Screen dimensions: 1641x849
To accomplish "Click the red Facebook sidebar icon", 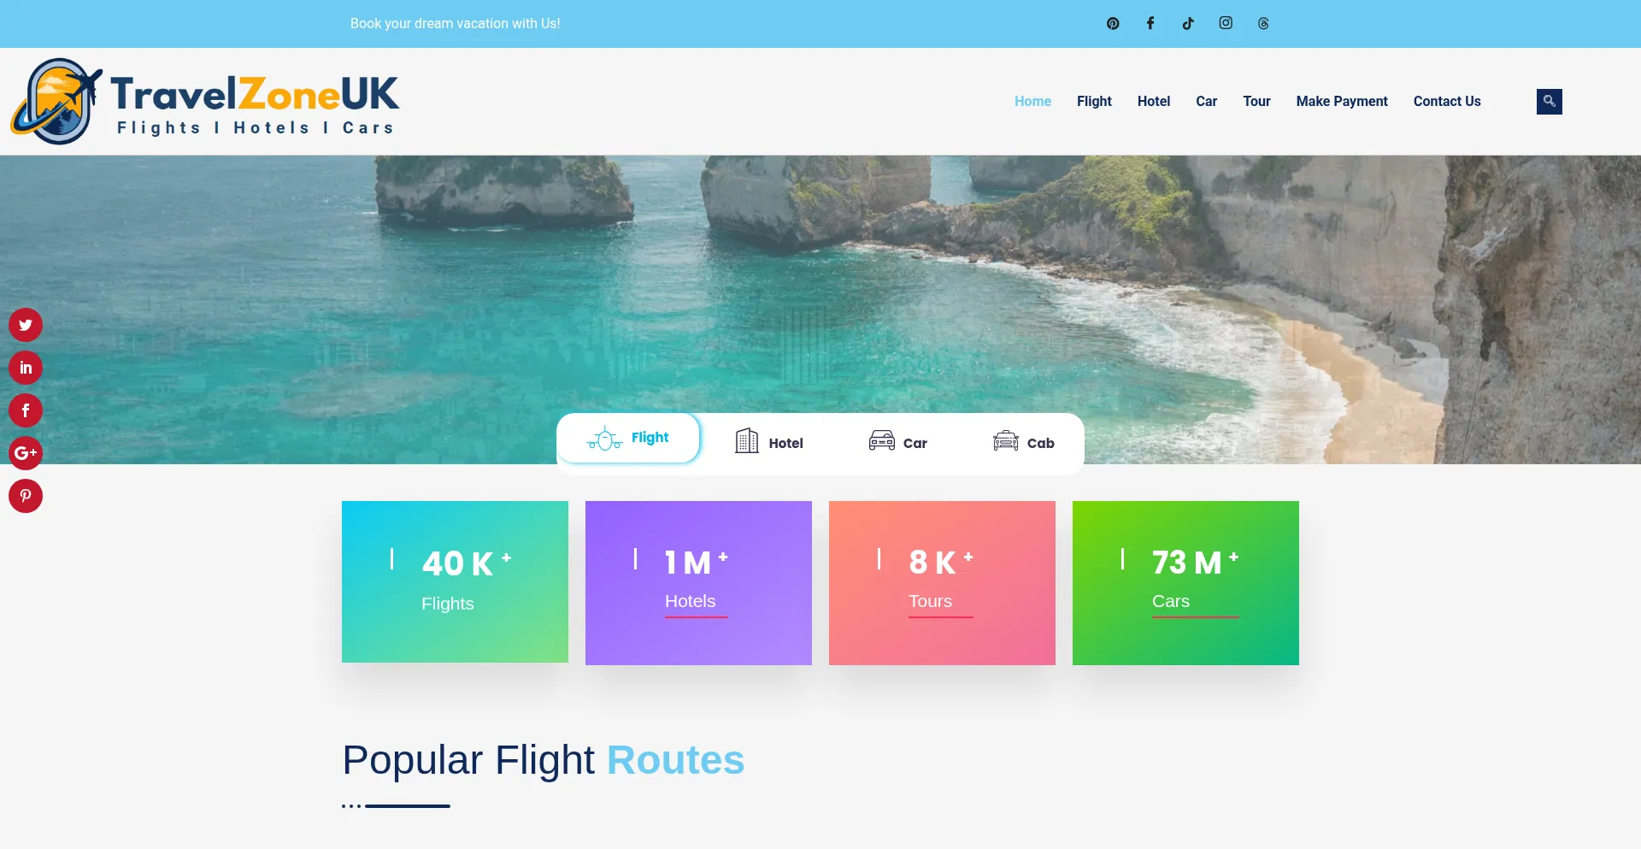I will pos(26,410).
